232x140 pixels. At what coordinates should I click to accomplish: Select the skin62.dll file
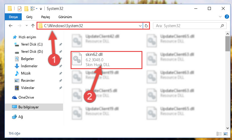coord(106,60)
